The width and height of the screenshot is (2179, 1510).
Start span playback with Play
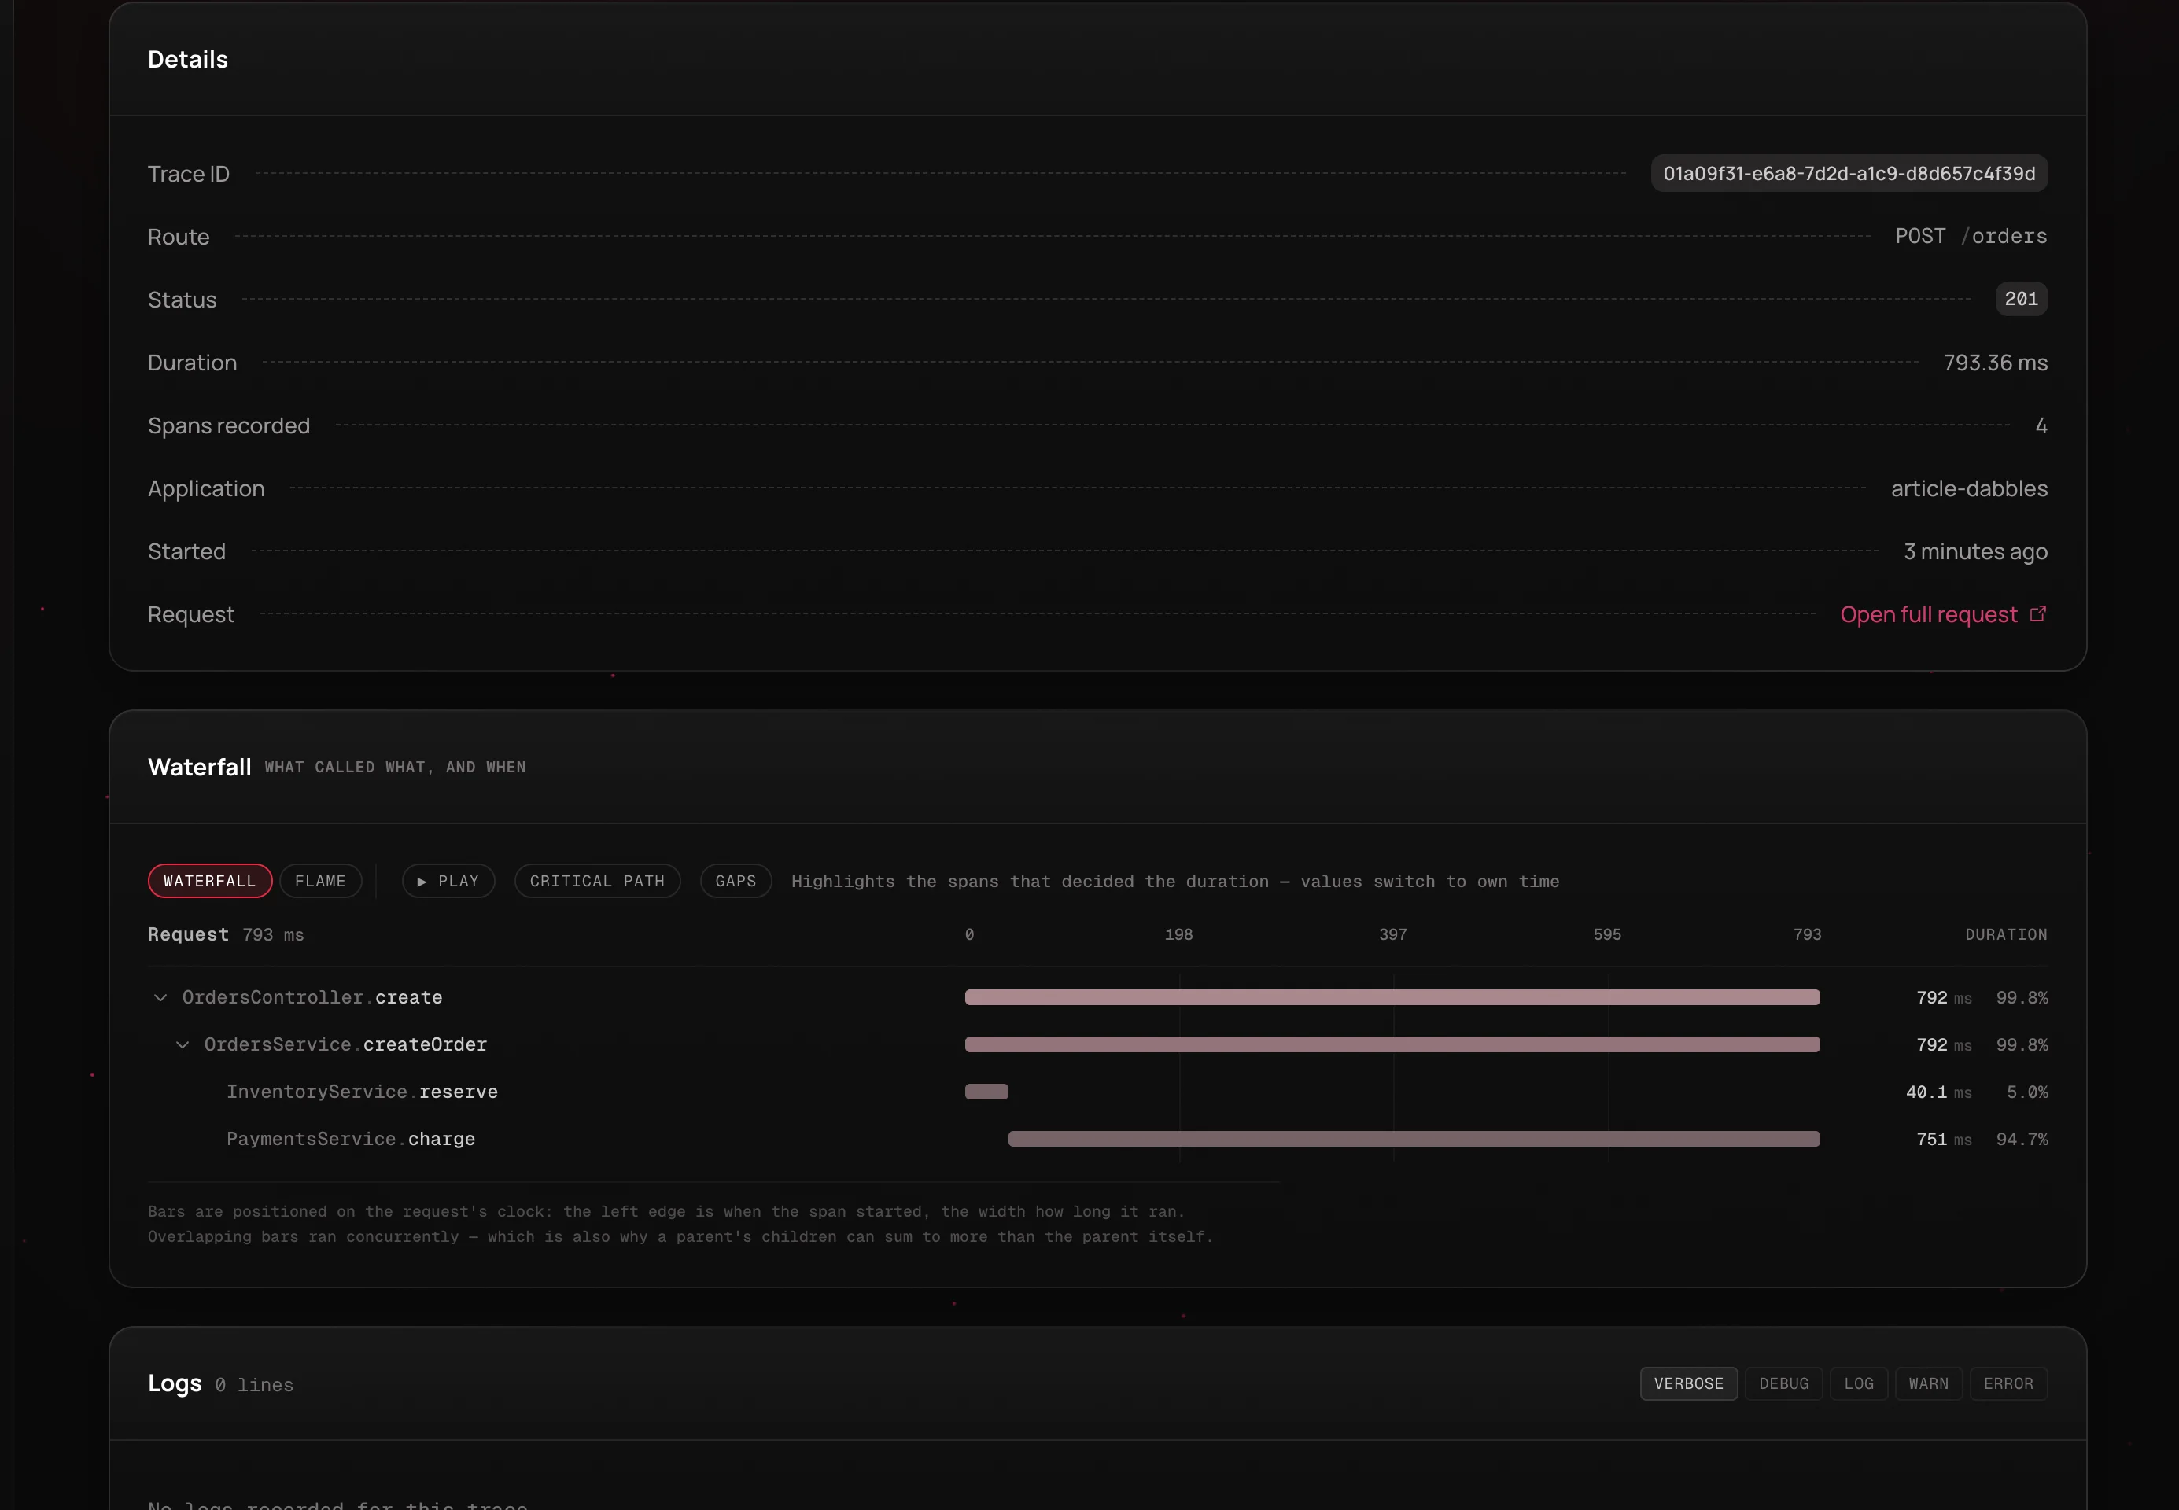[x=448, y=881]
